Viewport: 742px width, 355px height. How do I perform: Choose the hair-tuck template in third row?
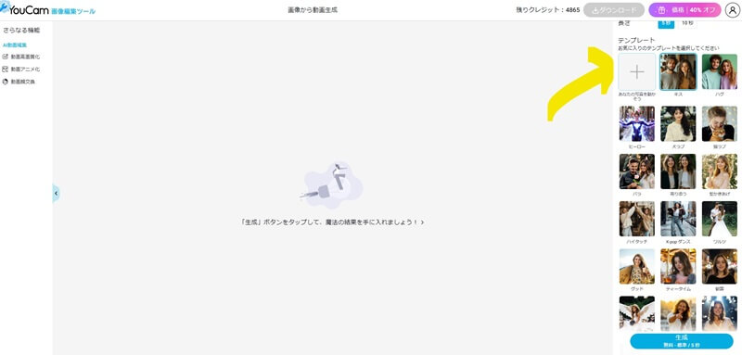point(720,171)
